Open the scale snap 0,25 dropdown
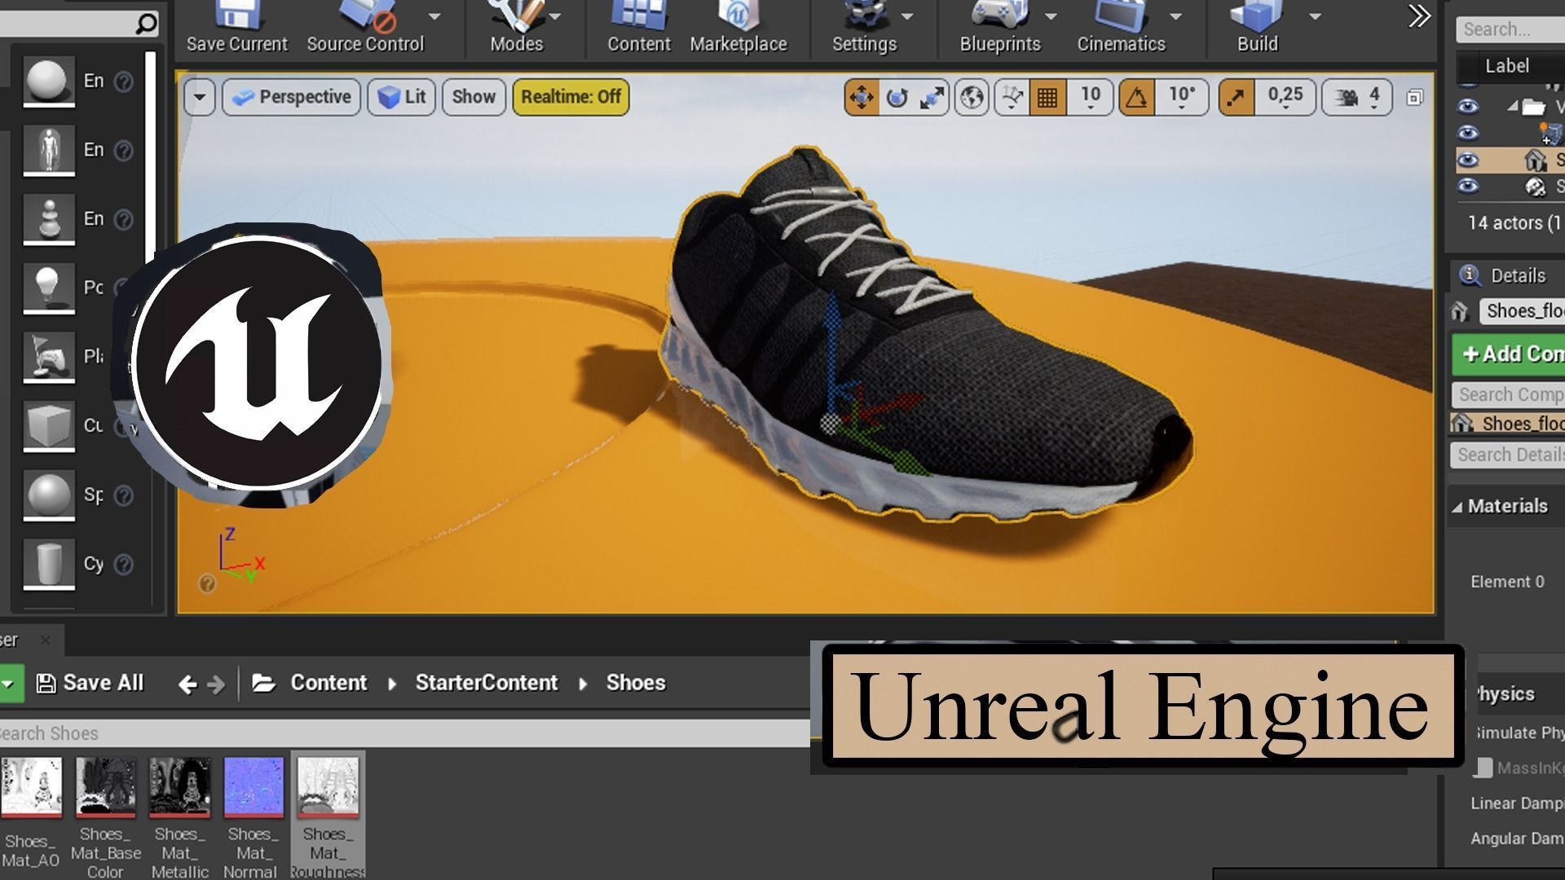The width and height of the screenshot is (1565, 880). [1285, 98]
